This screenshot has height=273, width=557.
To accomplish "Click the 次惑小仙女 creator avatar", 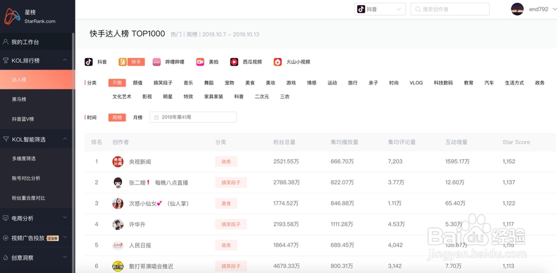I will (x=118, y=203).
